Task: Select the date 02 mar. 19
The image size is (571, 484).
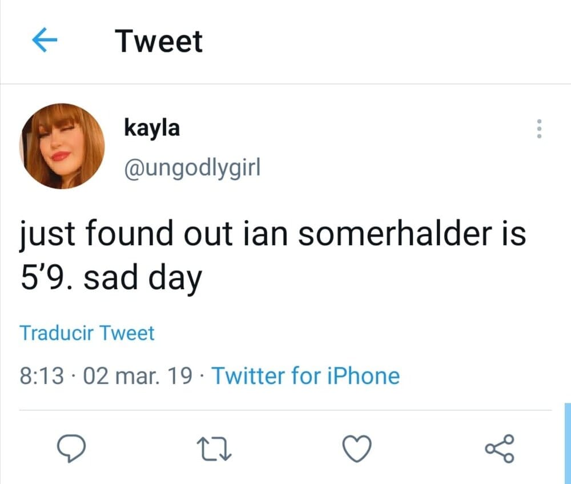Action: coord(138,376)
